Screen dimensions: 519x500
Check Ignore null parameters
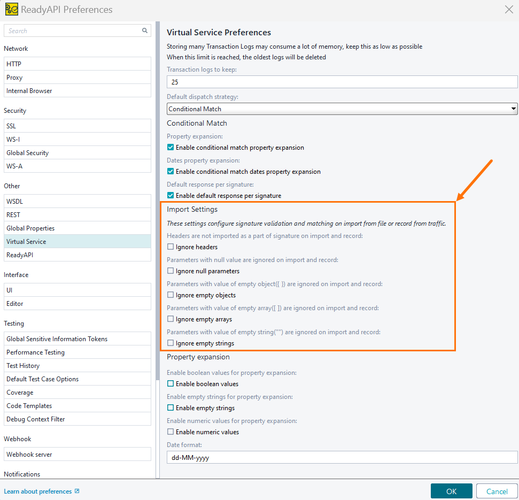pyautogui.click(x=171, y=271)
